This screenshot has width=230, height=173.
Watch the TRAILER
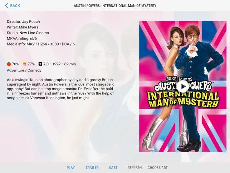click(92, 168)
